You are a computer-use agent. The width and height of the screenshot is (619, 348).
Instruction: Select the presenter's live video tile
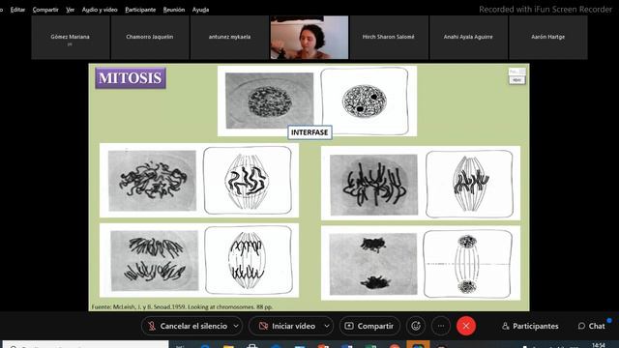309,38
